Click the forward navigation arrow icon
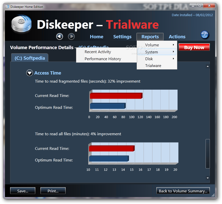 71,37
